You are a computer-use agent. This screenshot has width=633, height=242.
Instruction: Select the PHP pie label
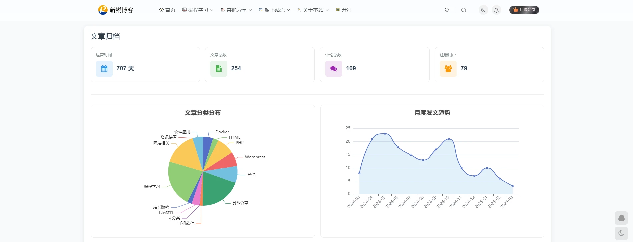tap(240, 143)
